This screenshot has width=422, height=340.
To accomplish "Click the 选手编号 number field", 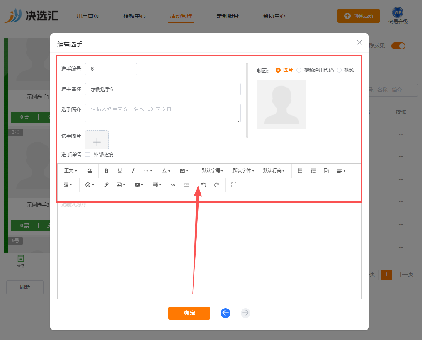I will pyautogui.click(x=111, y=69).
